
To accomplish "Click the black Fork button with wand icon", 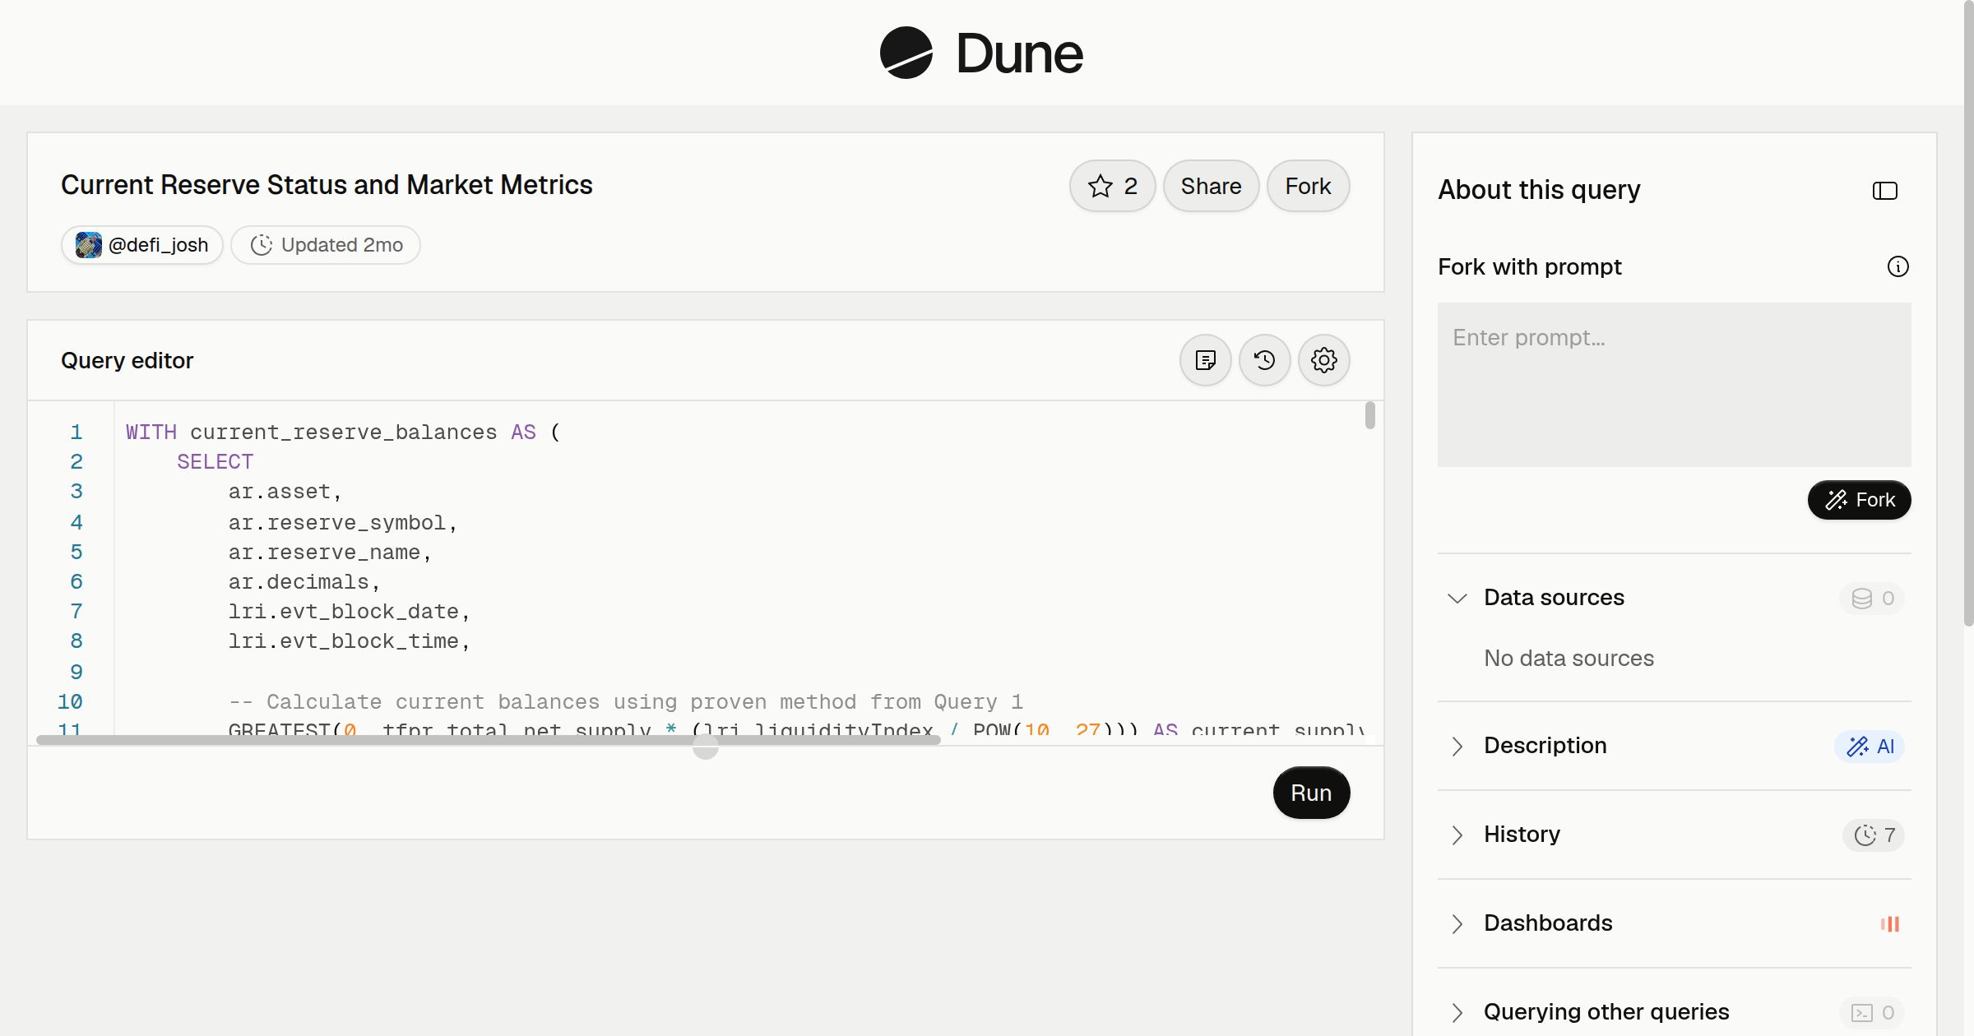I will point(1860,500).
